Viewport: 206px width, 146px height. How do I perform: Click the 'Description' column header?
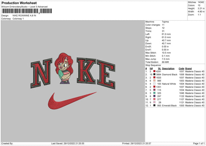[168, 69]
